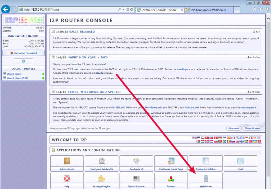Click the address bar URL field

[x=69, y=10]
